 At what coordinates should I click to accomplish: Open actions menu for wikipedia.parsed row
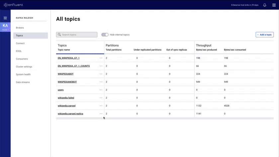[x=101, y=106]
